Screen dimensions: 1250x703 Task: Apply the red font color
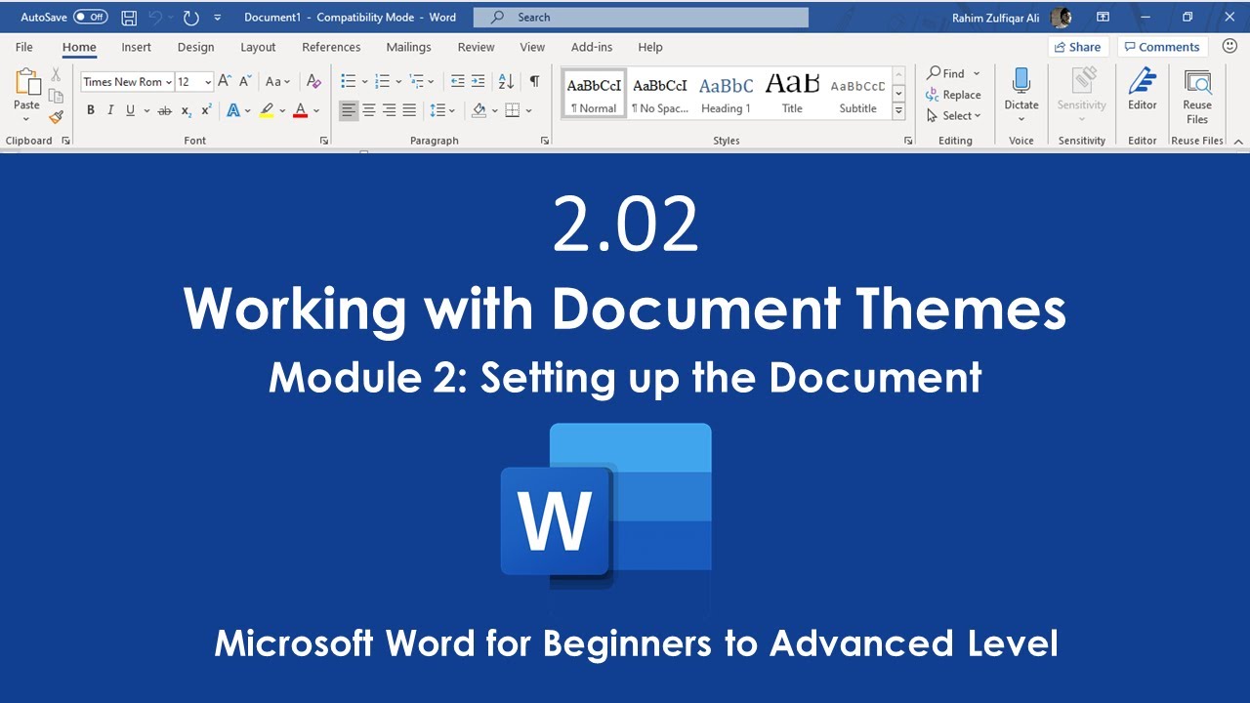point(301,110)
